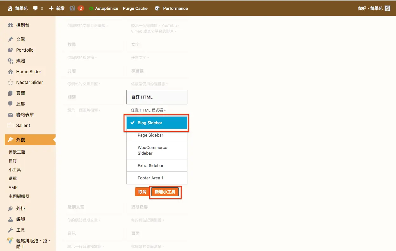This screenshot has height=251, width=396.
Task: Collapse the 自訂 HTML widget title
Action: click(x=157, y=97)
